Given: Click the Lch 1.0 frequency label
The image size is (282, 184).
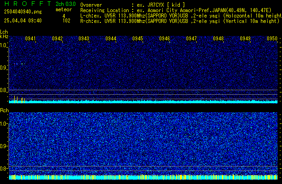Looking at the screenshot, I should pos(4,45).
